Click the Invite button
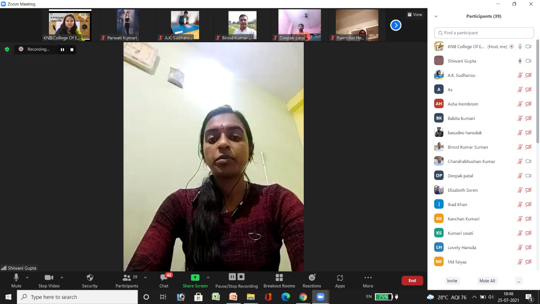Screen dimensions: 540x304 452,281
